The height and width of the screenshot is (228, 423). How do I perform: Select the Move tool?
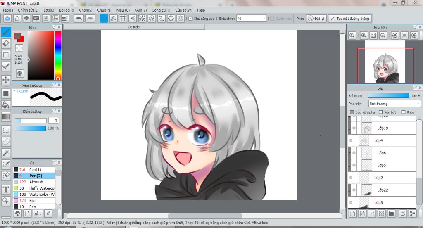coord(6,80)
